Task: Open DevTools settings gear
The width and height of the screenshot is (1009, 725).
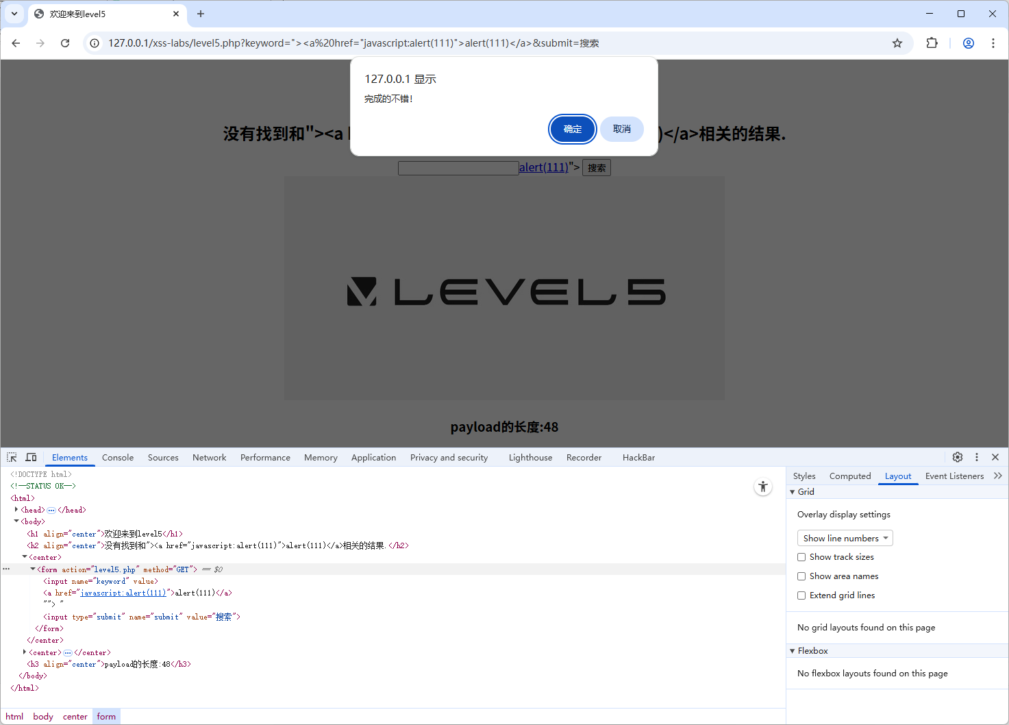Action: point(958,457)
